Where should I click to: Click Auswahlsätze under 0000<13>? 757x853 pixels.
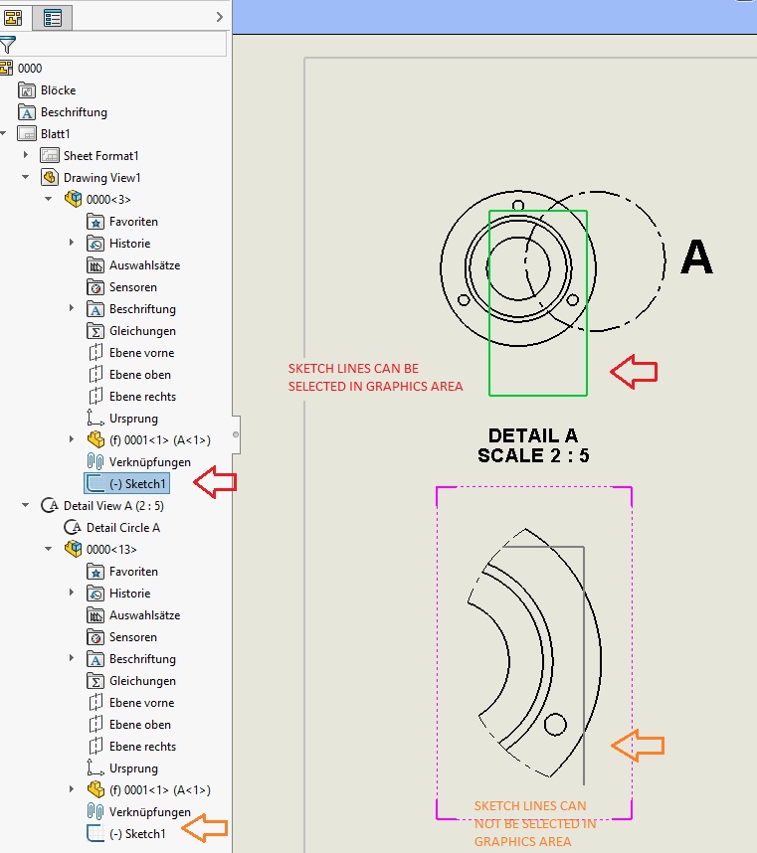pos(145,614)
